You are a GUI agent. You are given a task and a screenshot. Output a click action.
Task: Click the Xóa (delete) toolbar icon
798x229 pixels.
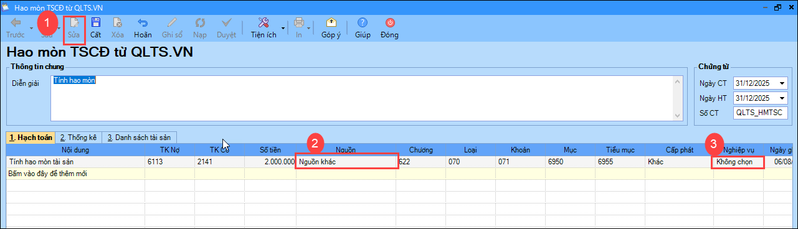coord(118,22)
